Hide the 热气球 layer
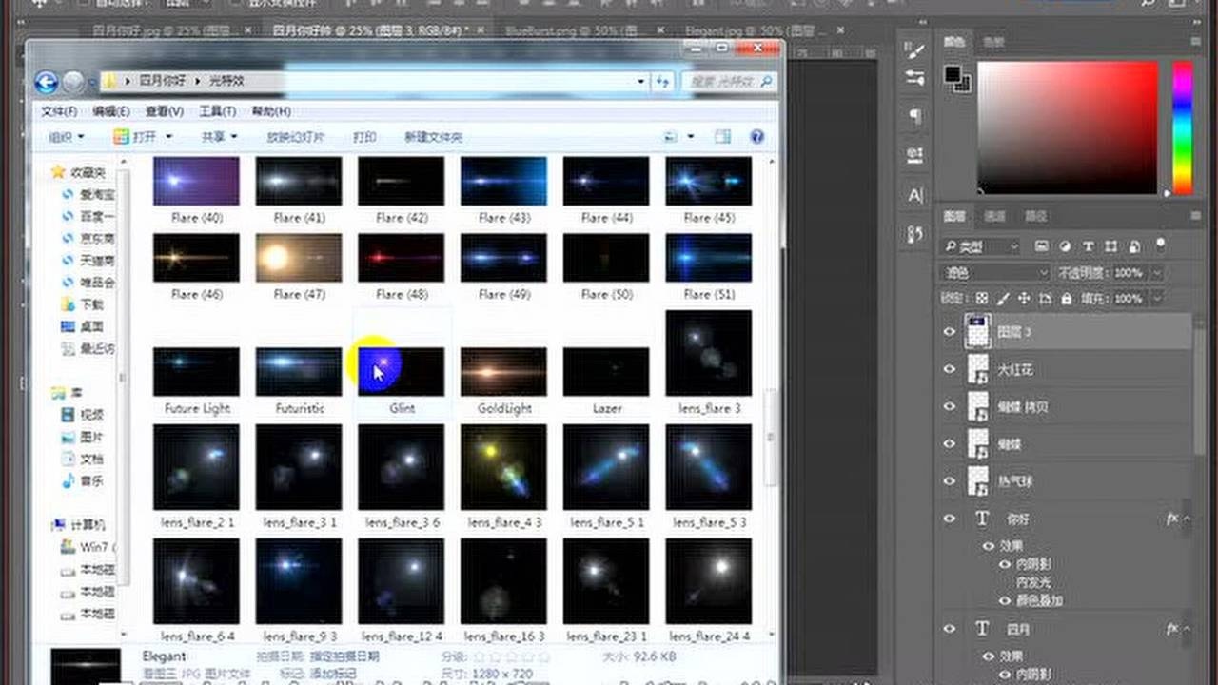This screenshot has width=1218, height=685. 949,481
